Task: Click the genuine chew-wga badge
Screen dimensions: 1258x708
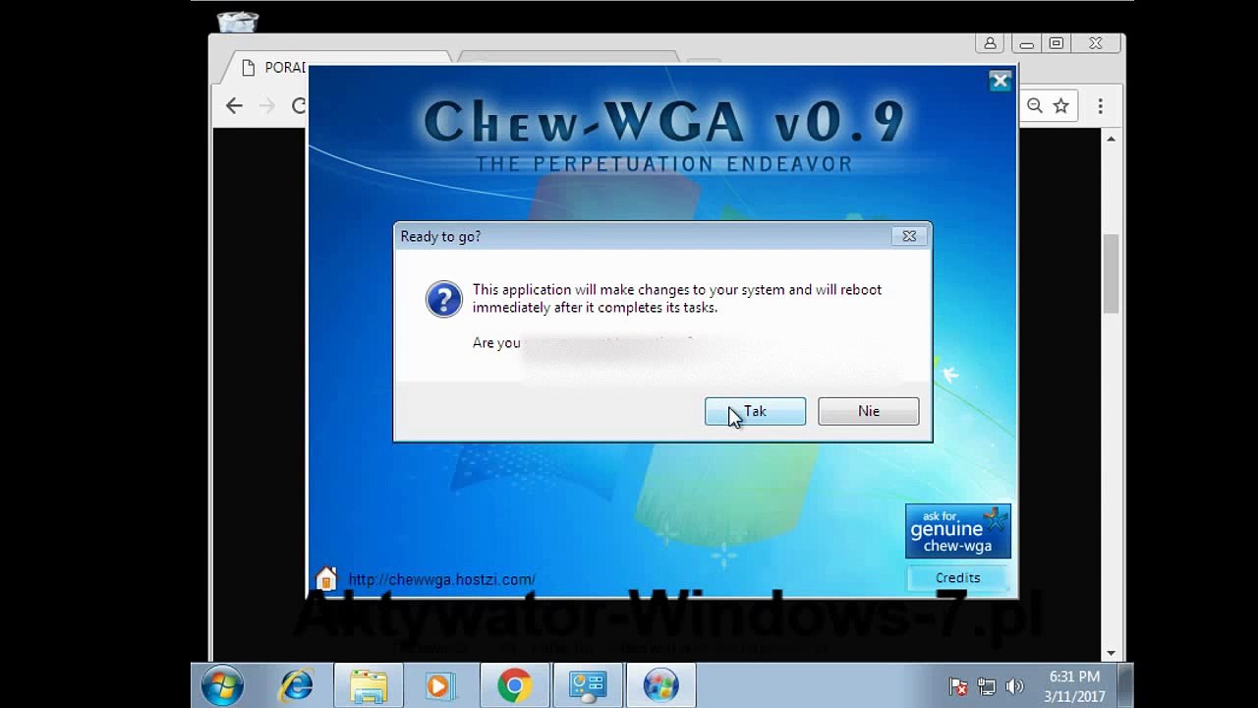Action: [957, 531]
